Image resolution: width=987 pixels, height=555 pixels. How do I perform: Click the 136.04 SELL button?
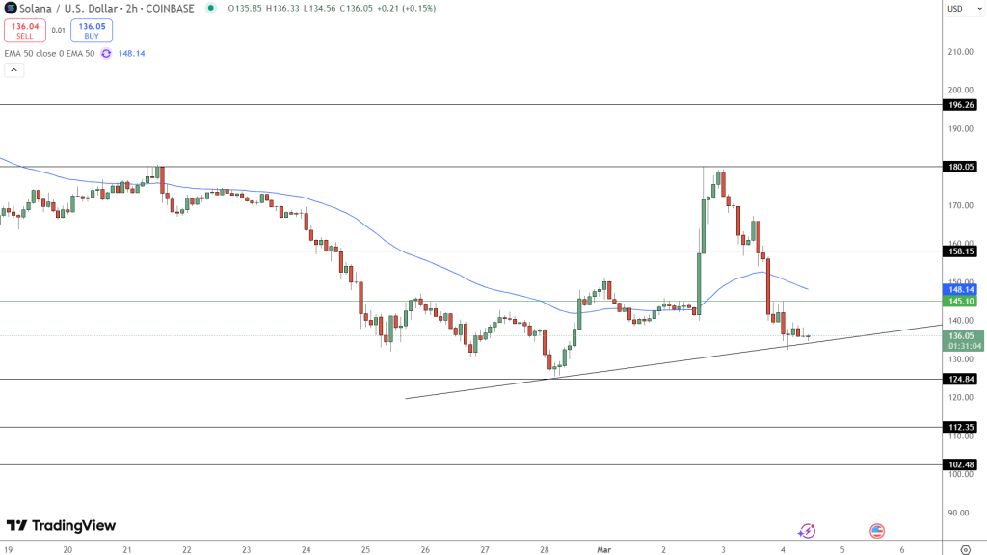click(25, 30)
